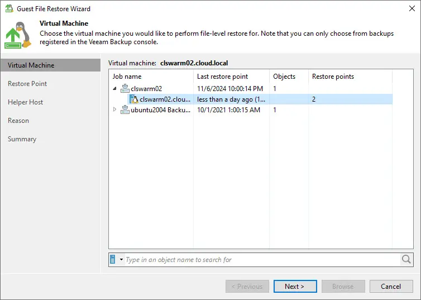The height and width of the screenshot is (300, 421).
Task: Focus the object name search field
Action: [x=262, y=259]
